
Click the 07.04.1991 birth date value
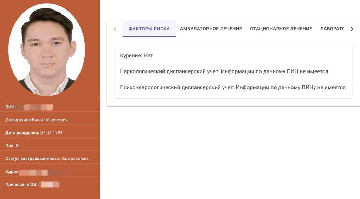[52, 133]
